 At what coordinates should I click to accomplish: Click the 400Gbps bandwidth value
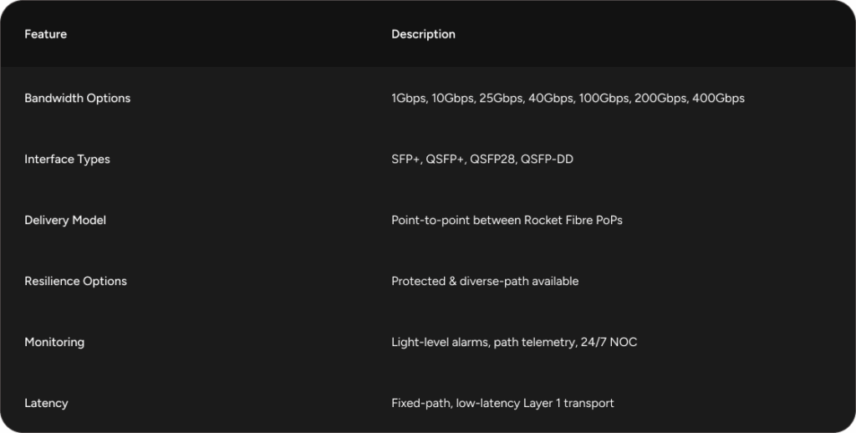pos(718,98)
